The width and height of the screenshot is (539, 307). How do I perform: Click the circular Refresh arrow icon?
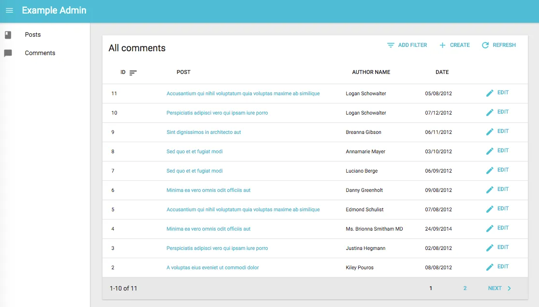click(x=485, y=45)
